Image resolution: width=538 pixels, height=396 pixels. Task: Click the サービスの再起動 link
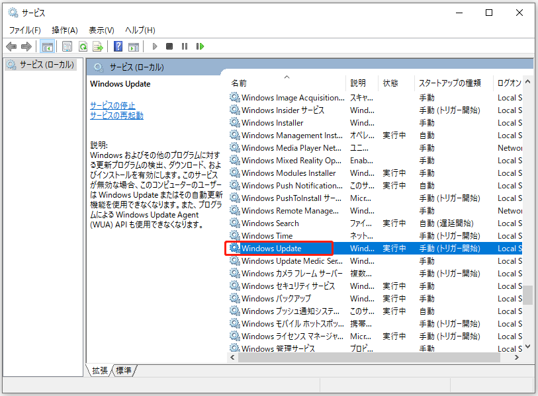(x=116, y=115)
